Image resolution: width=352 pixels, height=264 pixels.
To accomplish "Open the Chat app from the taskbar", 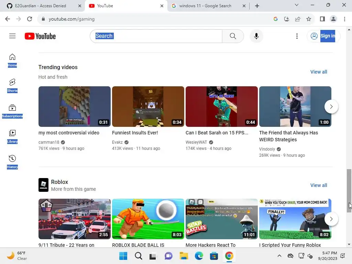I will [x=168, y=256].
